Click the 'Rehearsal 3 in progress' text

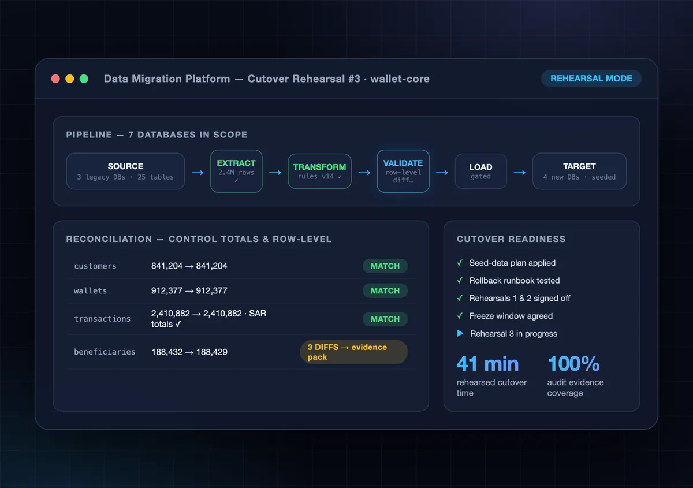tap(514, 334)
